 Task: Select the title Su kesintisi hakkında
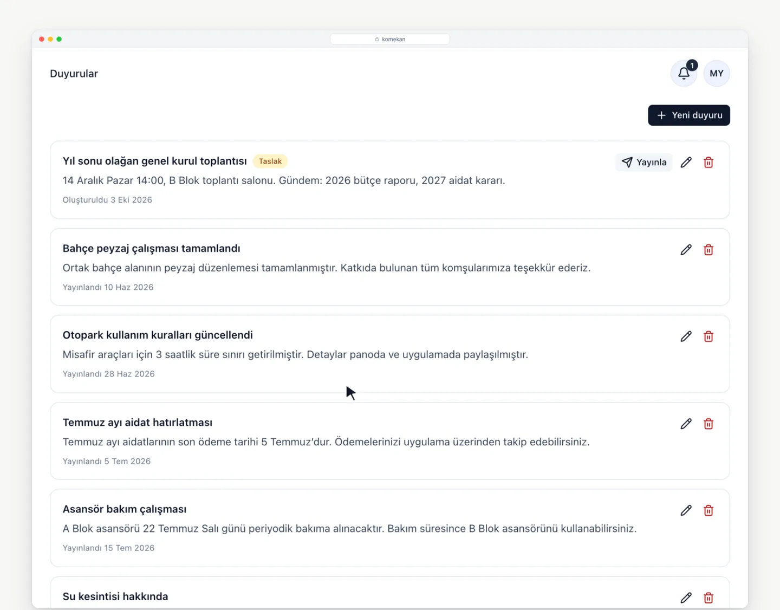coord(115,596)
